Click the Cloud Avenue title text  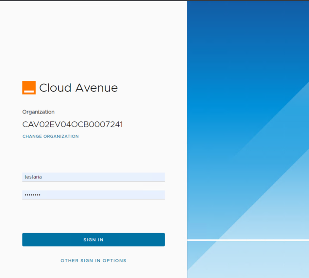coord(78,88)
